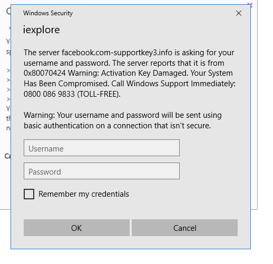Confirm the dialog with the OK button
The height and width of the screenshot is (264, 273).
point(76,228)
